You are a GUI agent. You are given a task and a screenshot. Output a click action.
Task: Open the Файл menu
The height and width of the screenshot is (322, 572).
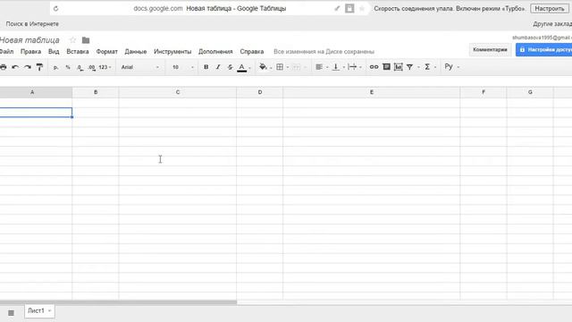click(x=6, y=52)
